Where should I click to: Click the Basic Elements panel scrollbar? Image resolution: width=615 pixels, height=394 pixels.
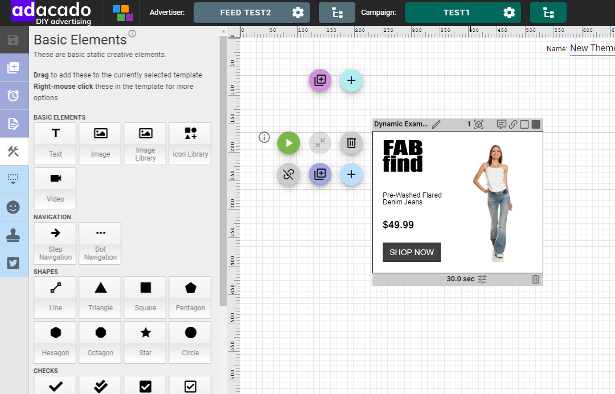(223, 171)
